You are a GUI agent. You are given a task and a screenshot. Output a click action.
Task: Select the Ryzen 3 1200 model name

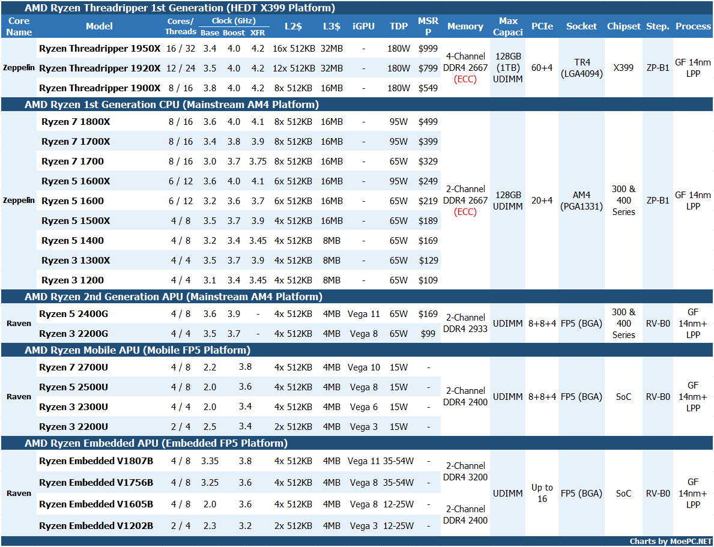pos(73,280)
